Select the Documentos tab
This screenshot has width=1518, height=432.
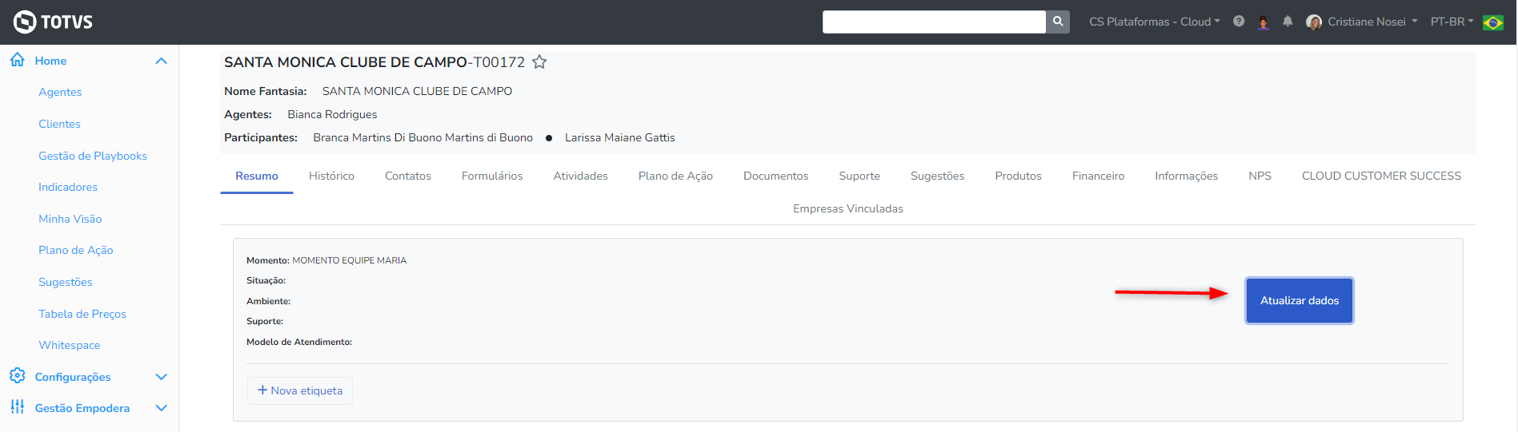(776, 176)
